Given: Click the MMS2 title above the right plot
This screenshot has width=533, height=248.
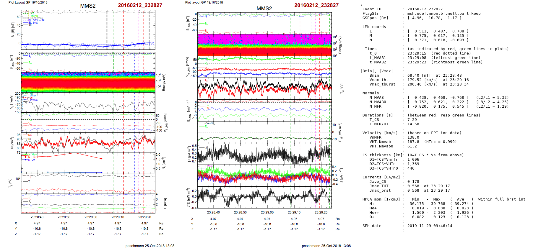Looking at the screenshot, I should tap(264, 9).
